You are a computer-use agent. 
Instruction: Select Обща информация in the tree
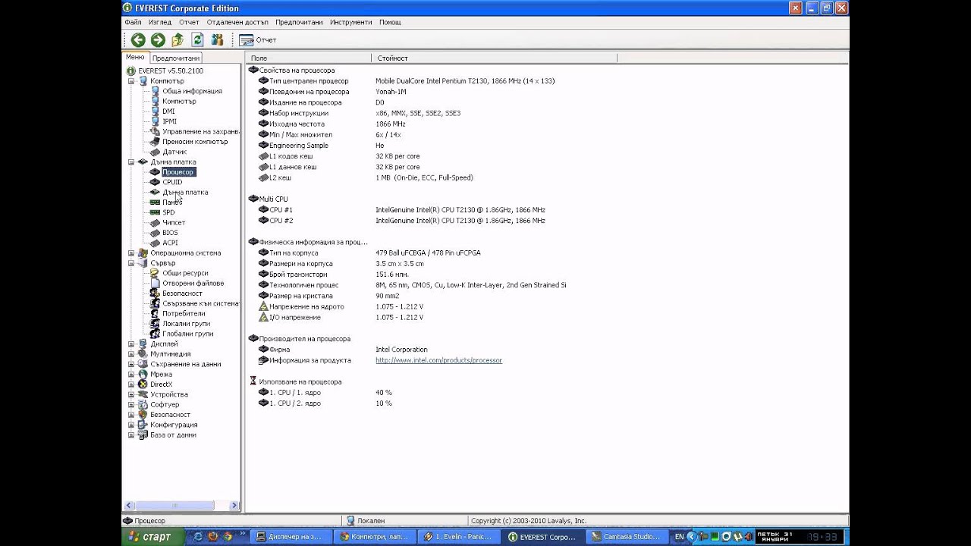pyautogui.click(x=192, y=91)
